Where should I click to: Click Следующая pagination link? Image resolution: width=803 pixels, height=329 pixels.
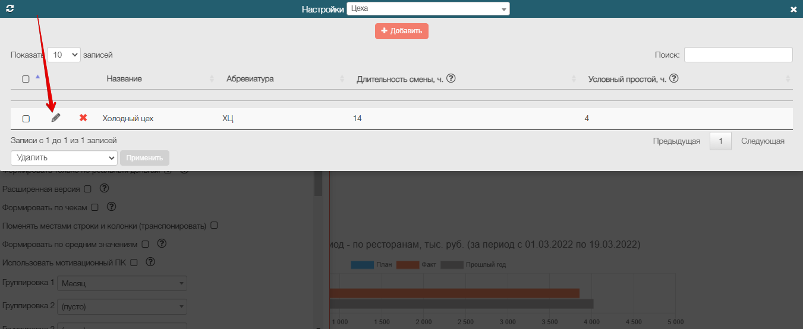pyautogui.click(x=763, y=141)
